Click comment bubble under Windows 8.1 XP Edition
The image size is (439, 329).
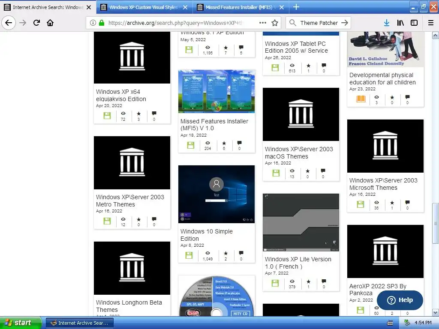click(241, 47)
